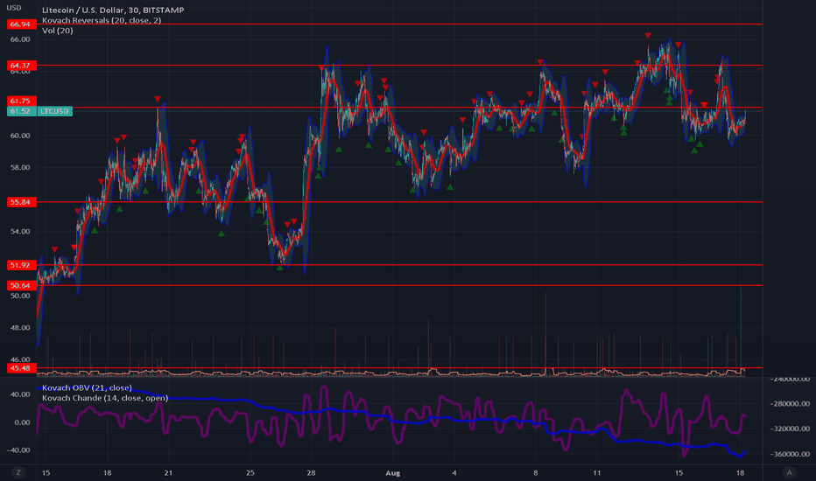Click the 51.92 horizontal line price label
The height and width of the screenshot is (481, 816).
21,265
